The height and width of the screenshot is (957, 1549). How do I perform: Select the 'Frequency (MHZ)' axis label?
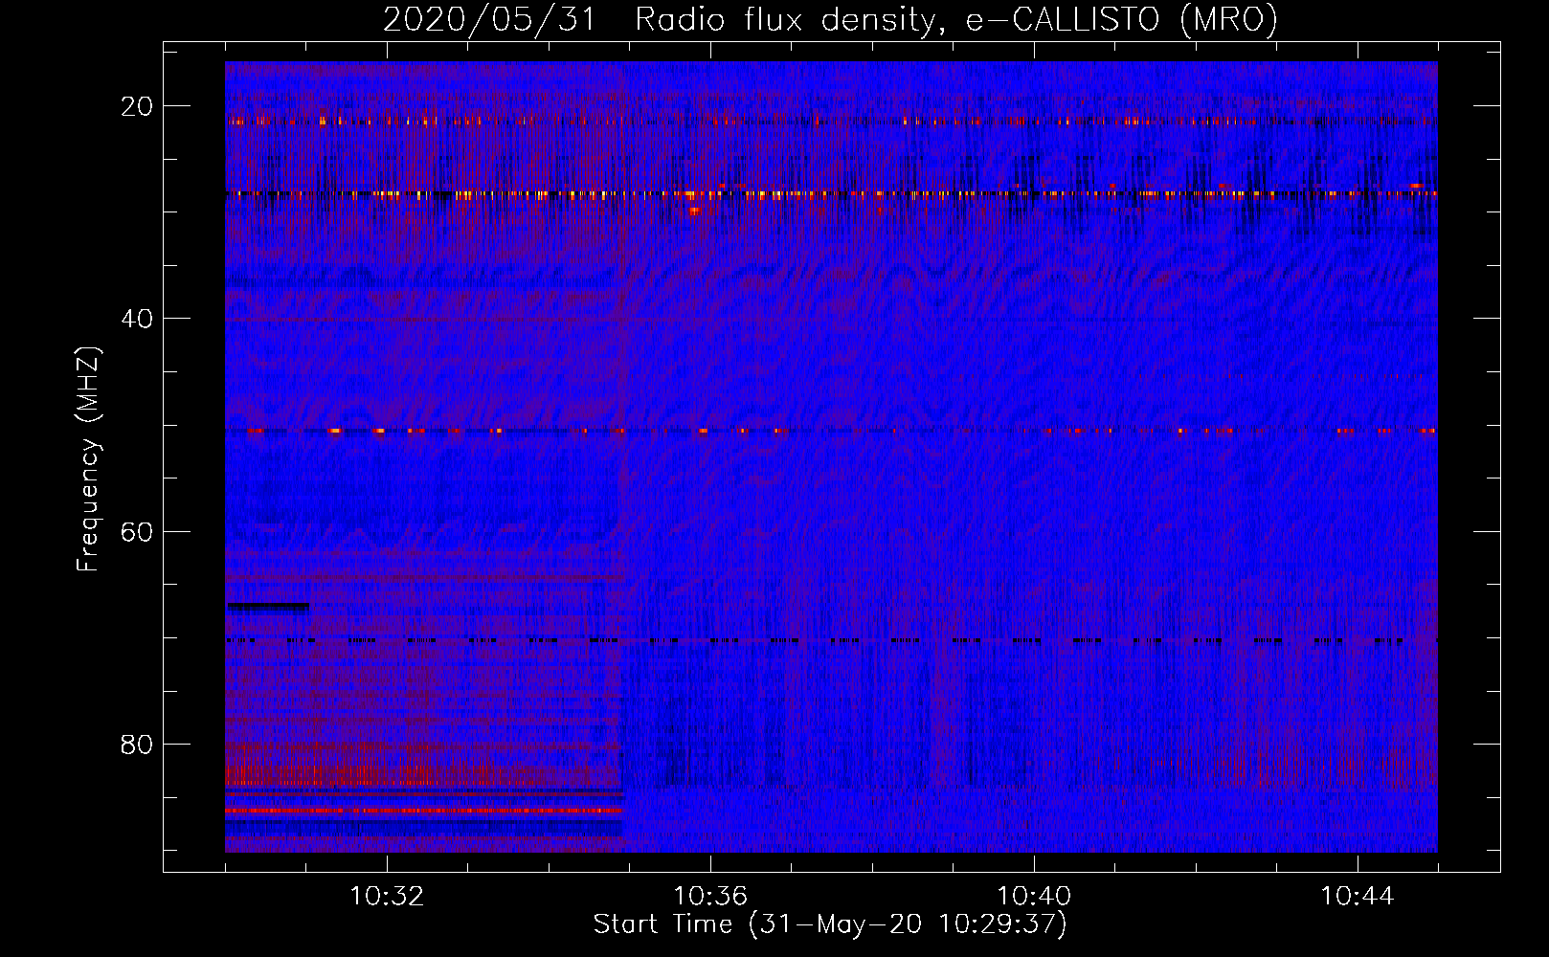click(88, 459)
